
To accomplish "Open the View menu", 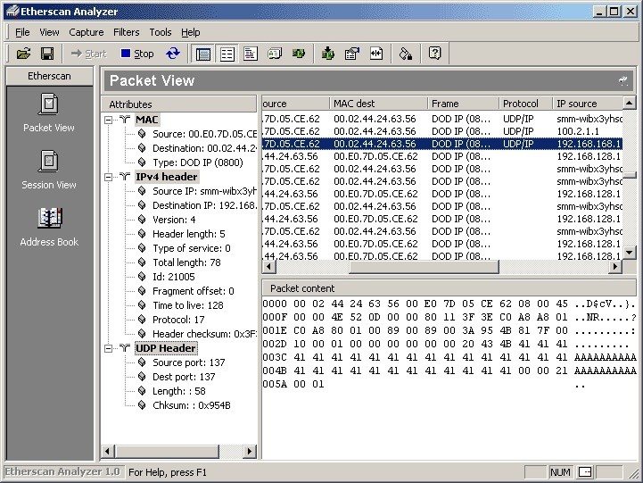I will (x=49, y=32).
